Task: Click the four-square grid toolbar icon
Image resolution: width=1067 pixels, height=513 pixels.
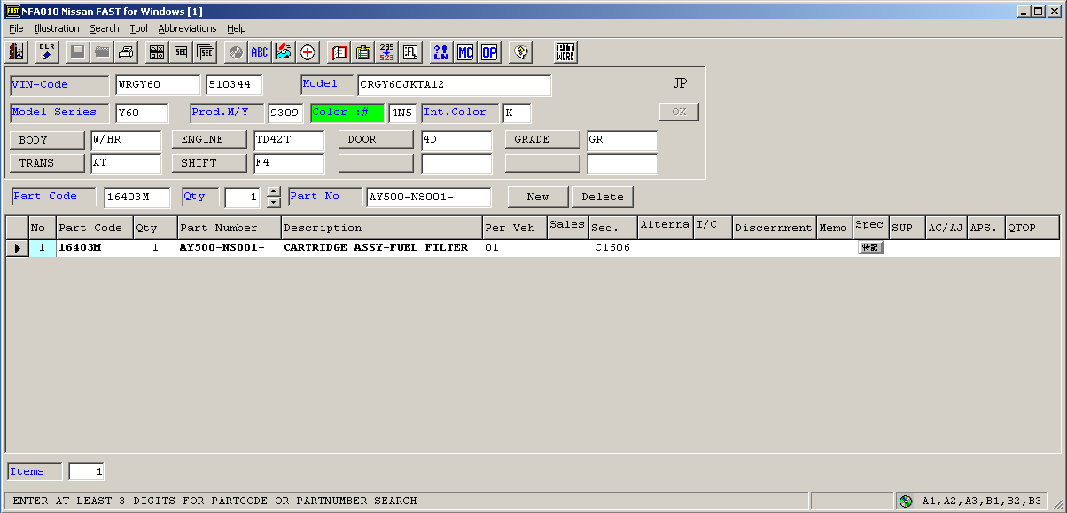Action: click(156, 52)
